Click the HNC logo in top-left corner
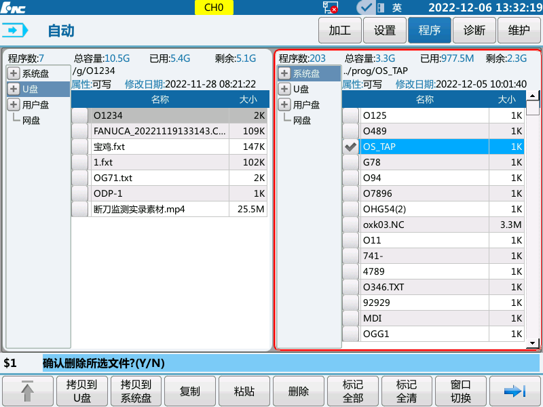Viewport: 543px width, 407px height. click(x=14, y=7)
